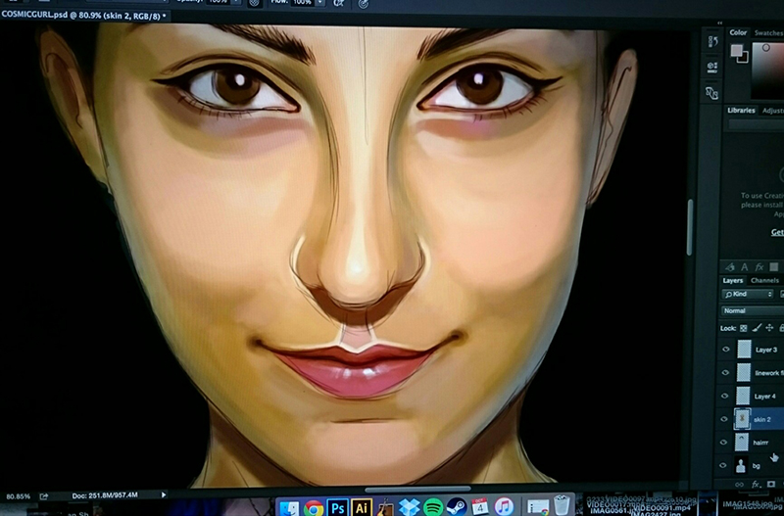Viewport: 784px width, 516px height.
Task: Click Libraries add layer style fx icon
Action: [759, 267]
